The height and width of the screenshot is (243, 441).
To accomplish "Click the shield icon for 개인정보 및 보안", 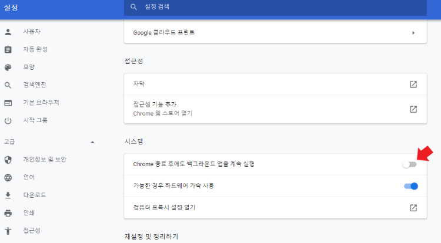I will point(8,160).
